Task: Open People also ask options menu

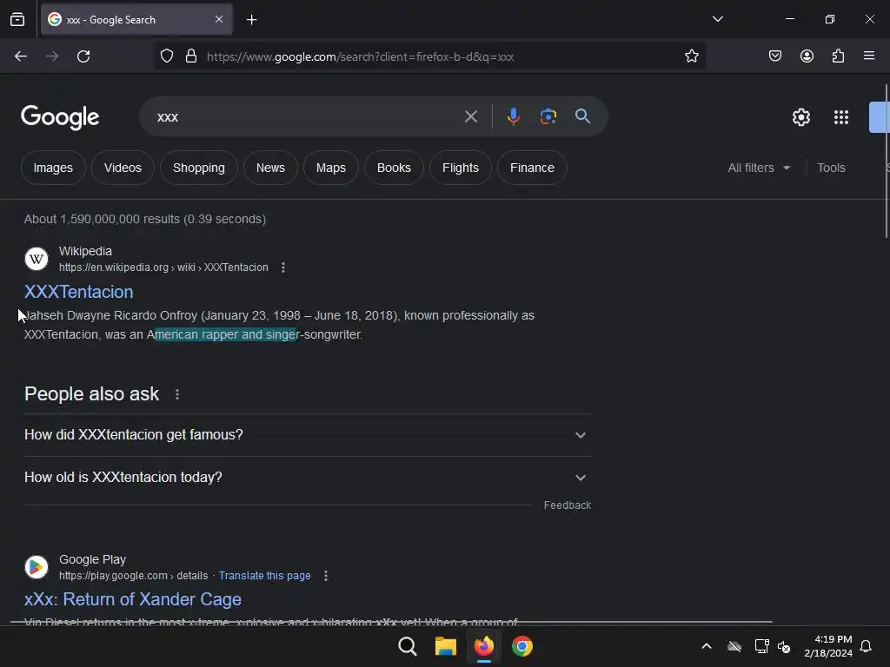Action: tap(177, 394)
